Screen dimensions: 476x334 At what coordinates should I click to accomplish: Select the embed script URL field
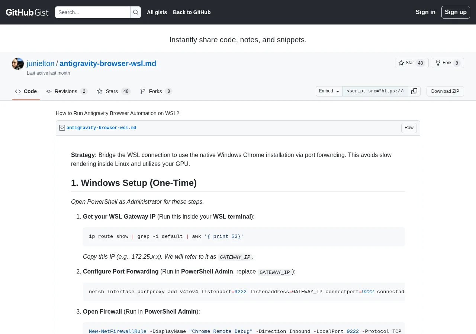pos(375,91)
